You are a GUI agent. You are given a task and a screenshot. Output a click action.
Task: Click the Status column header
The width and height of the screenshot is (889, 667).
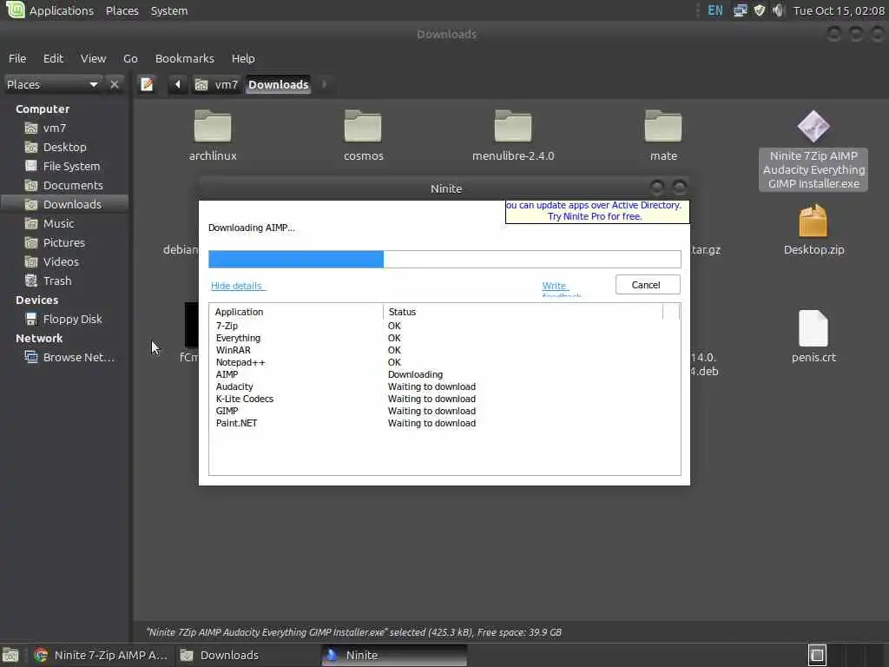tap(523, 312)
